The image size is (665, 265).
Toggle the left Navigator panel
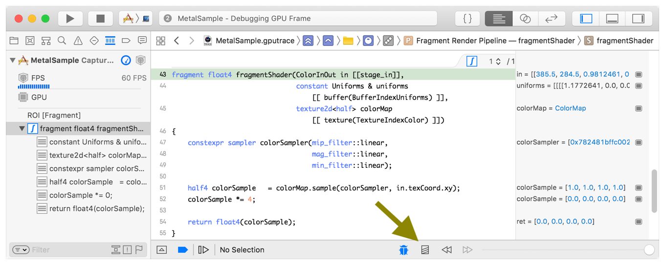click(x=586, y=19)
